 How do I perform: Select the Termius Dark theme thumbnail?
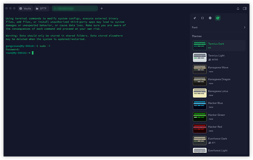[199, 46]
